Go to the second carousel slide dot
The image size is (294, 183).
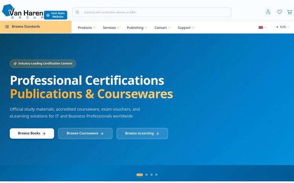[x=147, y=175]
